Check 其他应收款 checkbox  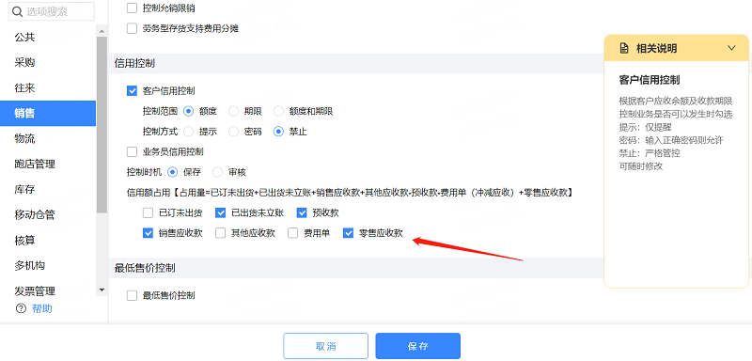point(221,233)
